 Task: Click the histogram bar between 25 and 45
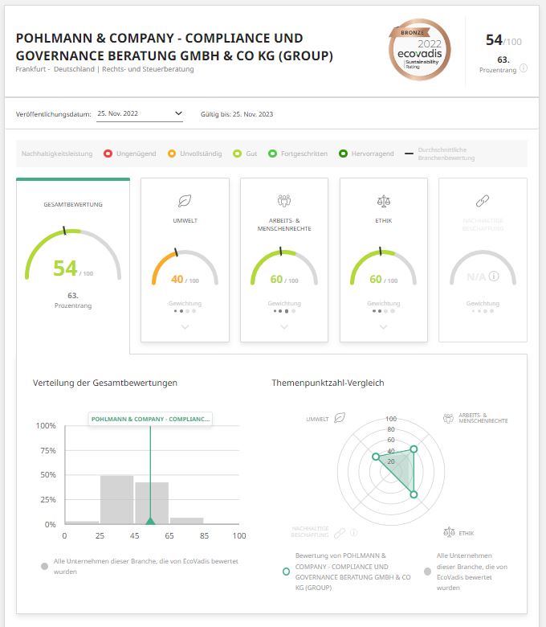pyautogui.click(x=116, y=499)
